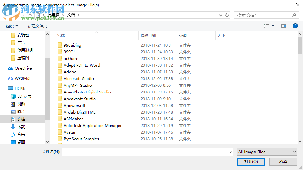Expand the address bar history dropdown
The height and width of the screenshot is (170, 303).
coord(220,15)
